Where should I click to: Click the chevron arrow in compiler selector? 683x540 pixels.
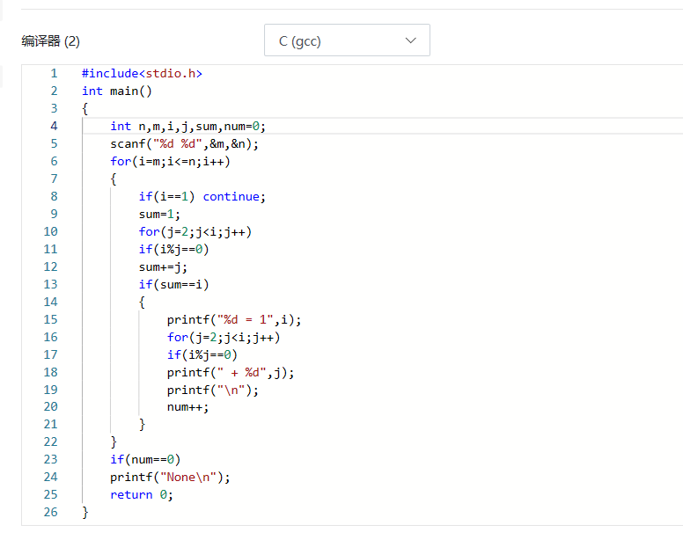click(x=410, y=40)
